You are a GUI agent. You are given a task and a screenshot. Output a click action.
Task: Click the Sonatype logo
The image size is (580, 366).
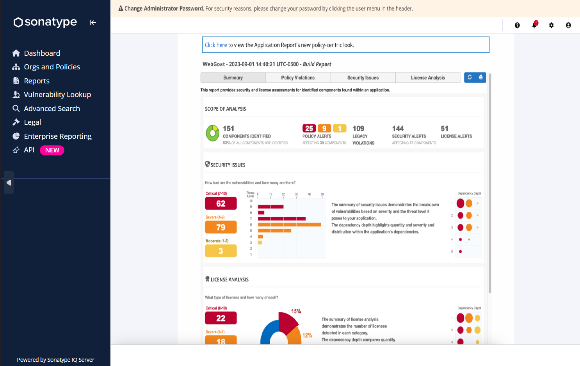[x=45, y=22]
